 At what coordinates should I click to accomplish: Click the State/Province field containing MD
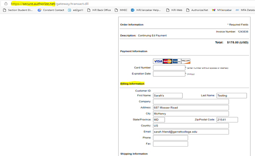point(159,120)
